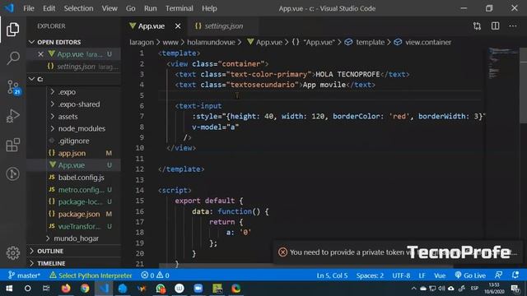Open the Run menu
The height and width of the screenshot is (296, 527).
tap(150, 8)
